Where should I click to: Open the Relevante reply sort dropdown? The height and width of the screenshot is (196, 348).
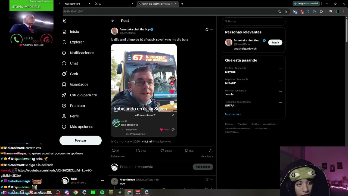118,157
